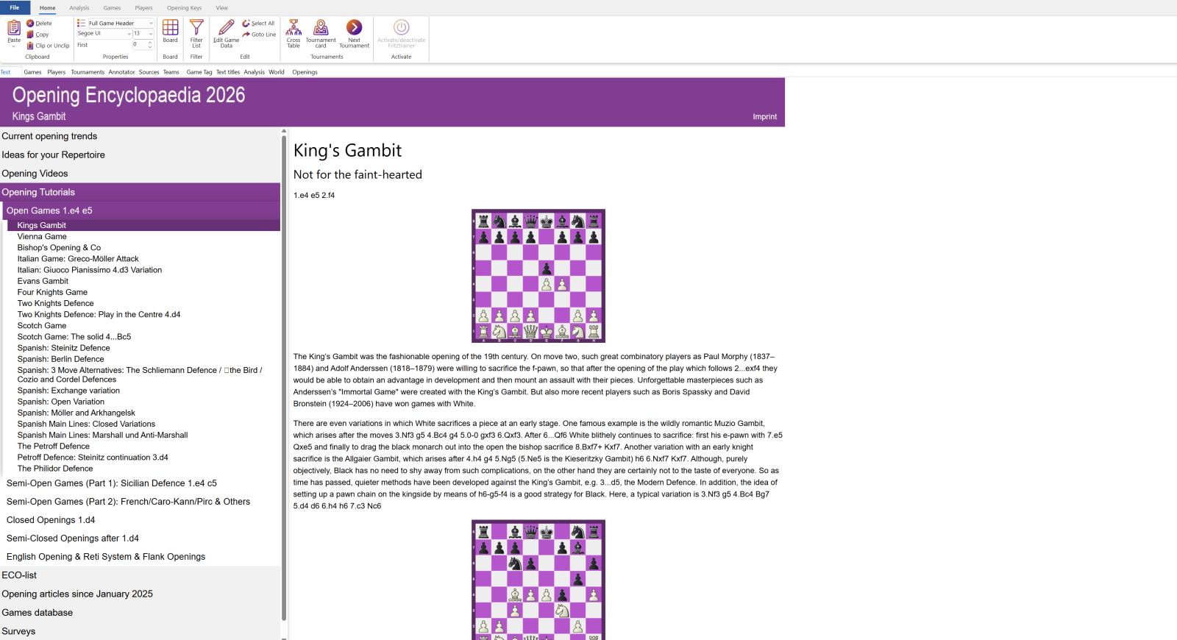The width and height of the screenshot is (1177, 640).
Task: Open the font size 13 dropdown
Action: click(x=151, y=34)
